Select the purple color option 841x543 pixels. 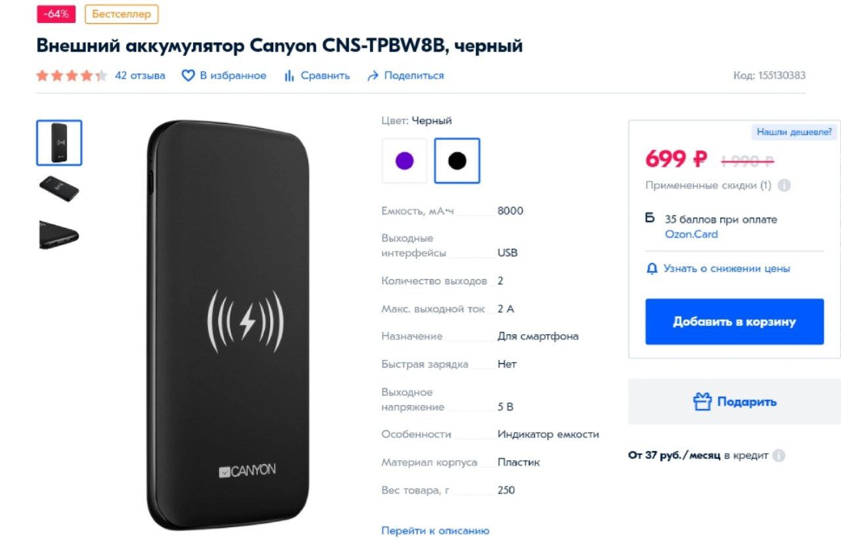point(405,160)
